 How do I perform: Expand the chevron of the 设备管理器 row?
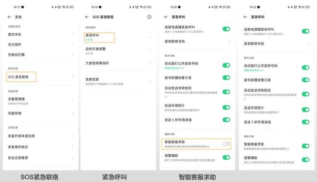72,101
